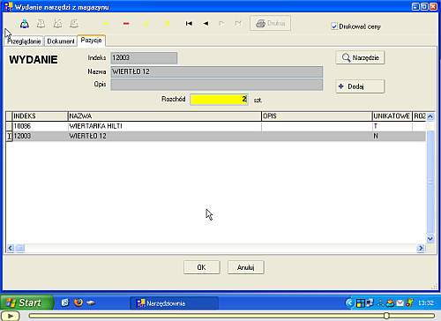The image size is (441, 321).
Task: Confirm with the OK button
Action: (201, 267)
